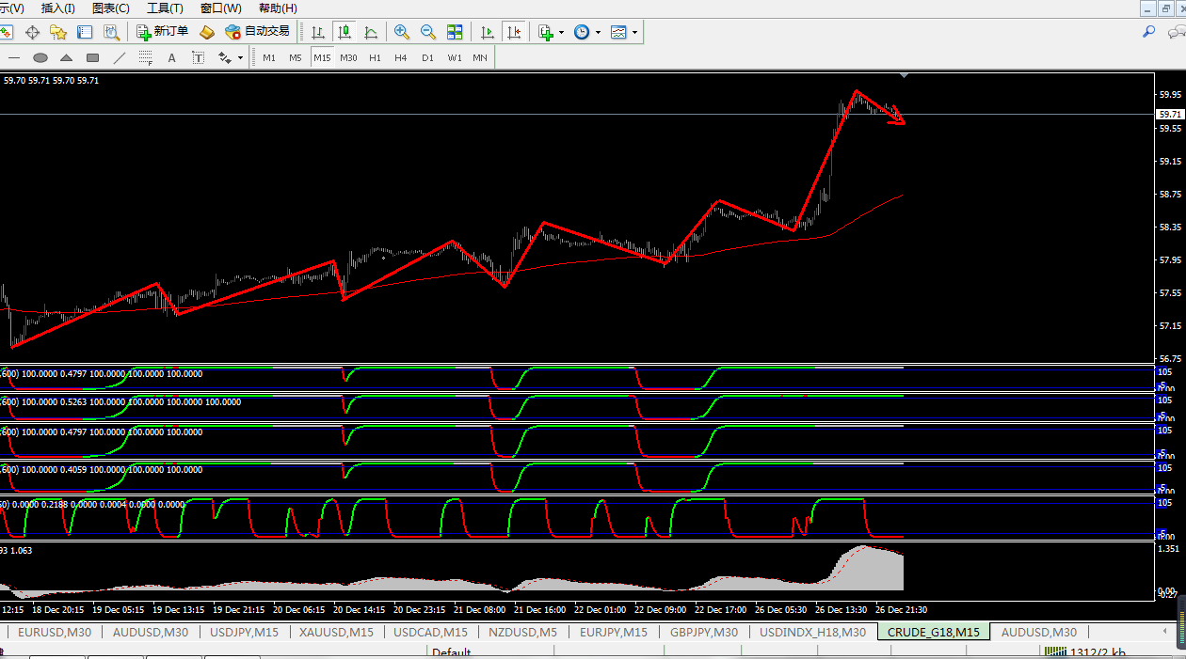Click the New Order (新订单) button
The height and width of the screenshot is (659, 1186).
click(162, 32)
